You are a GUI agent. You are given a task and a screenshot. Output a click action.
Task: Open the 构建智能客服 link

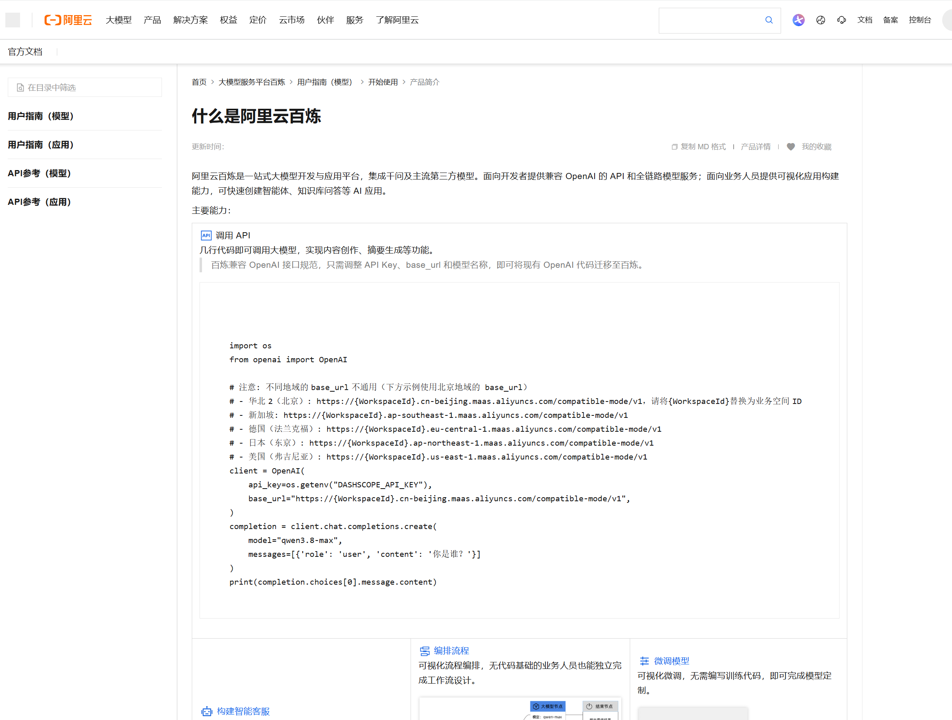pos(243,711)
